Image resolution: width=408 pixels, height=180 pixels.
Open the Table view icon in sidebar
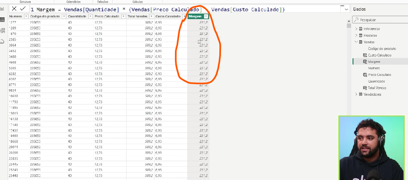pos(2,20)
